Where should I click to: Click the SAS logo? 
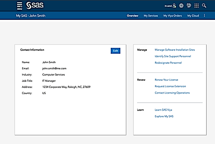(35, 5)
